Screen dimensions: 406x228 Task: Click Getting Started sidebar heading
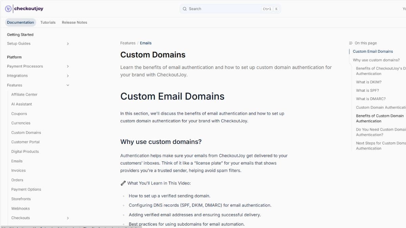point(20,35)
